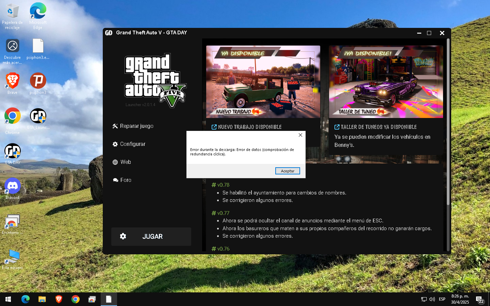490x306 pixels.
Task: Open volume control in system tray
Action: coord(432,299)
